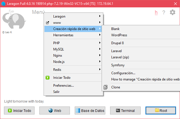180x119 pixels.
Task: Open the Terminal button
Action: click(125, 110)
